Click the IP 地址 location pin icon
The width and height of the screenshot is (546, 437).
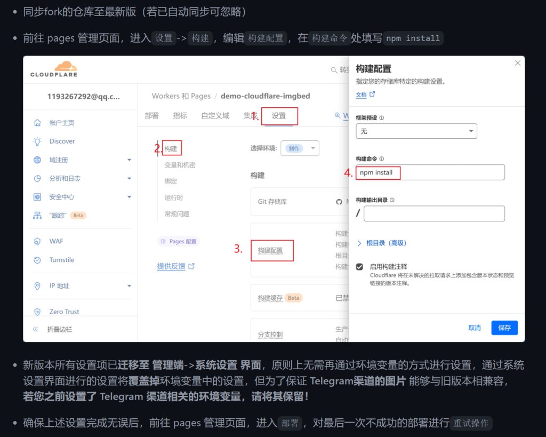coord(37,286)
